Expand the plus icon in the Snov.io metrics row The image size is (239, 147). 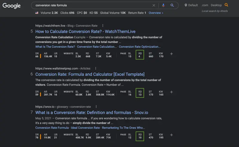click(x=171, y=135)
